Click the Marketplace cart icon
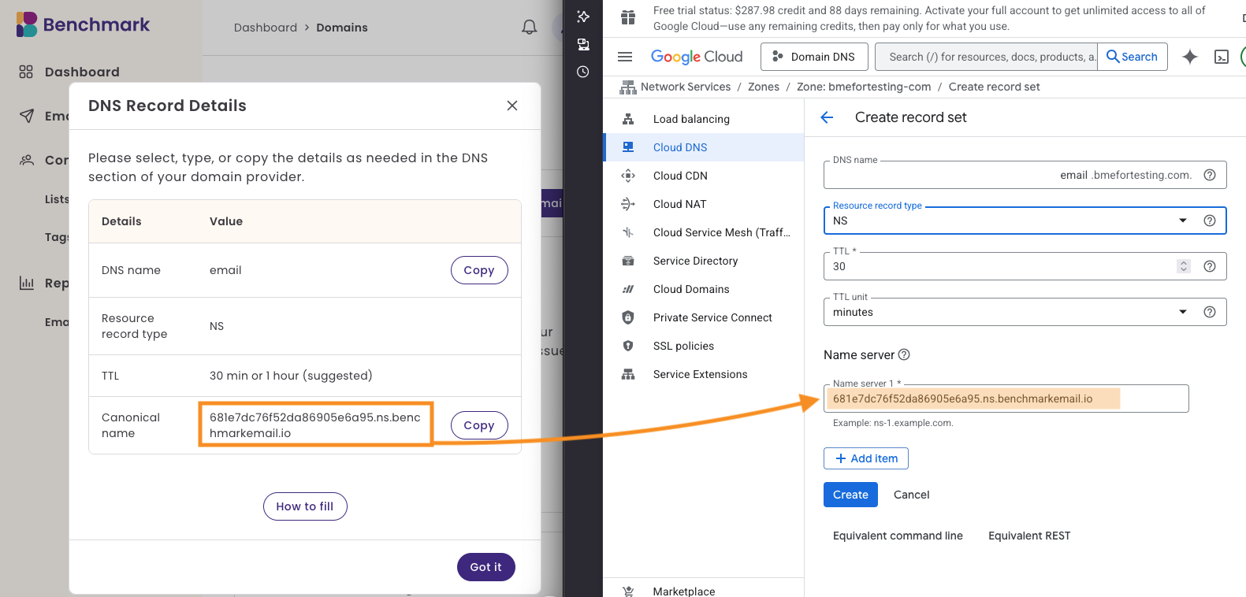The image size is (1246, 597). (628, 591)
